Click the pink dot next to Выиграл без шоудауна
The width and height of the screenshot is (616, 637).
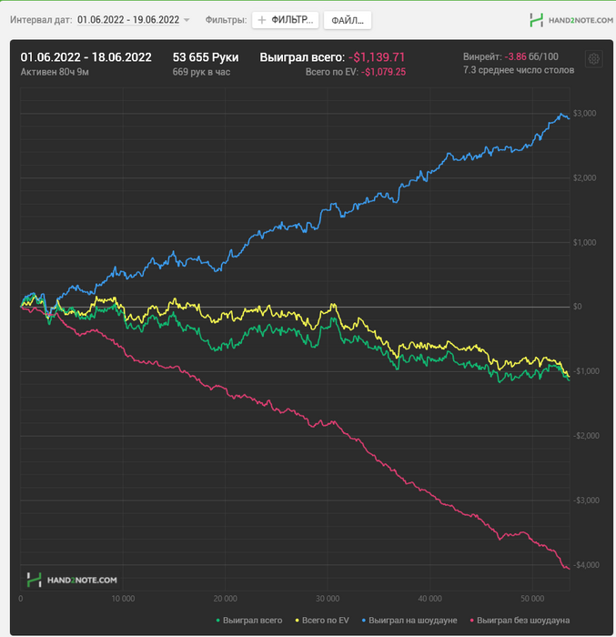pyautogui.click(x=471, y=621)
